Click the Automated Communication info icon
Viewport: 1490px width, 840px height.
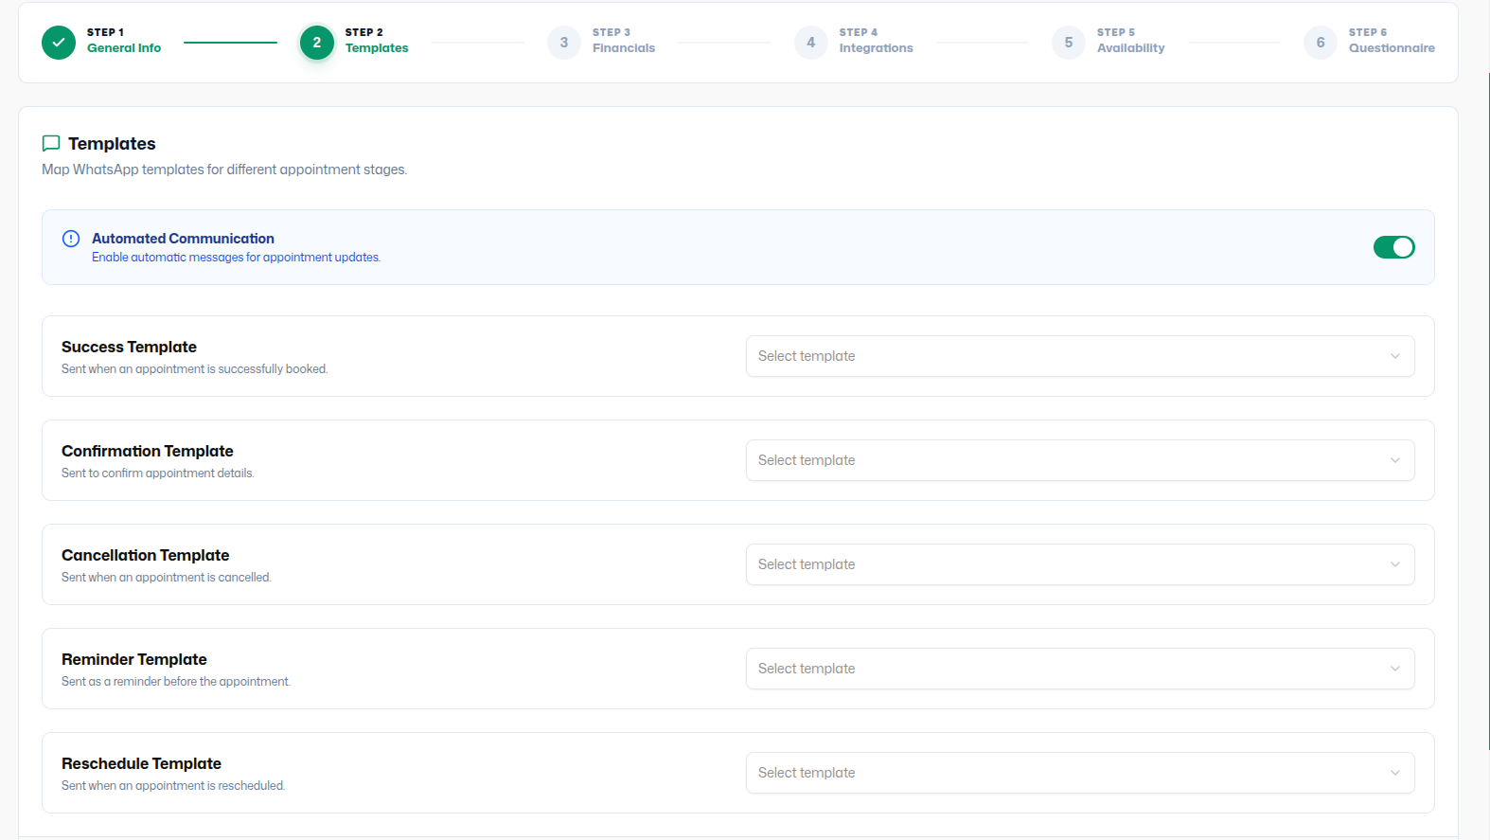point(71,239)
